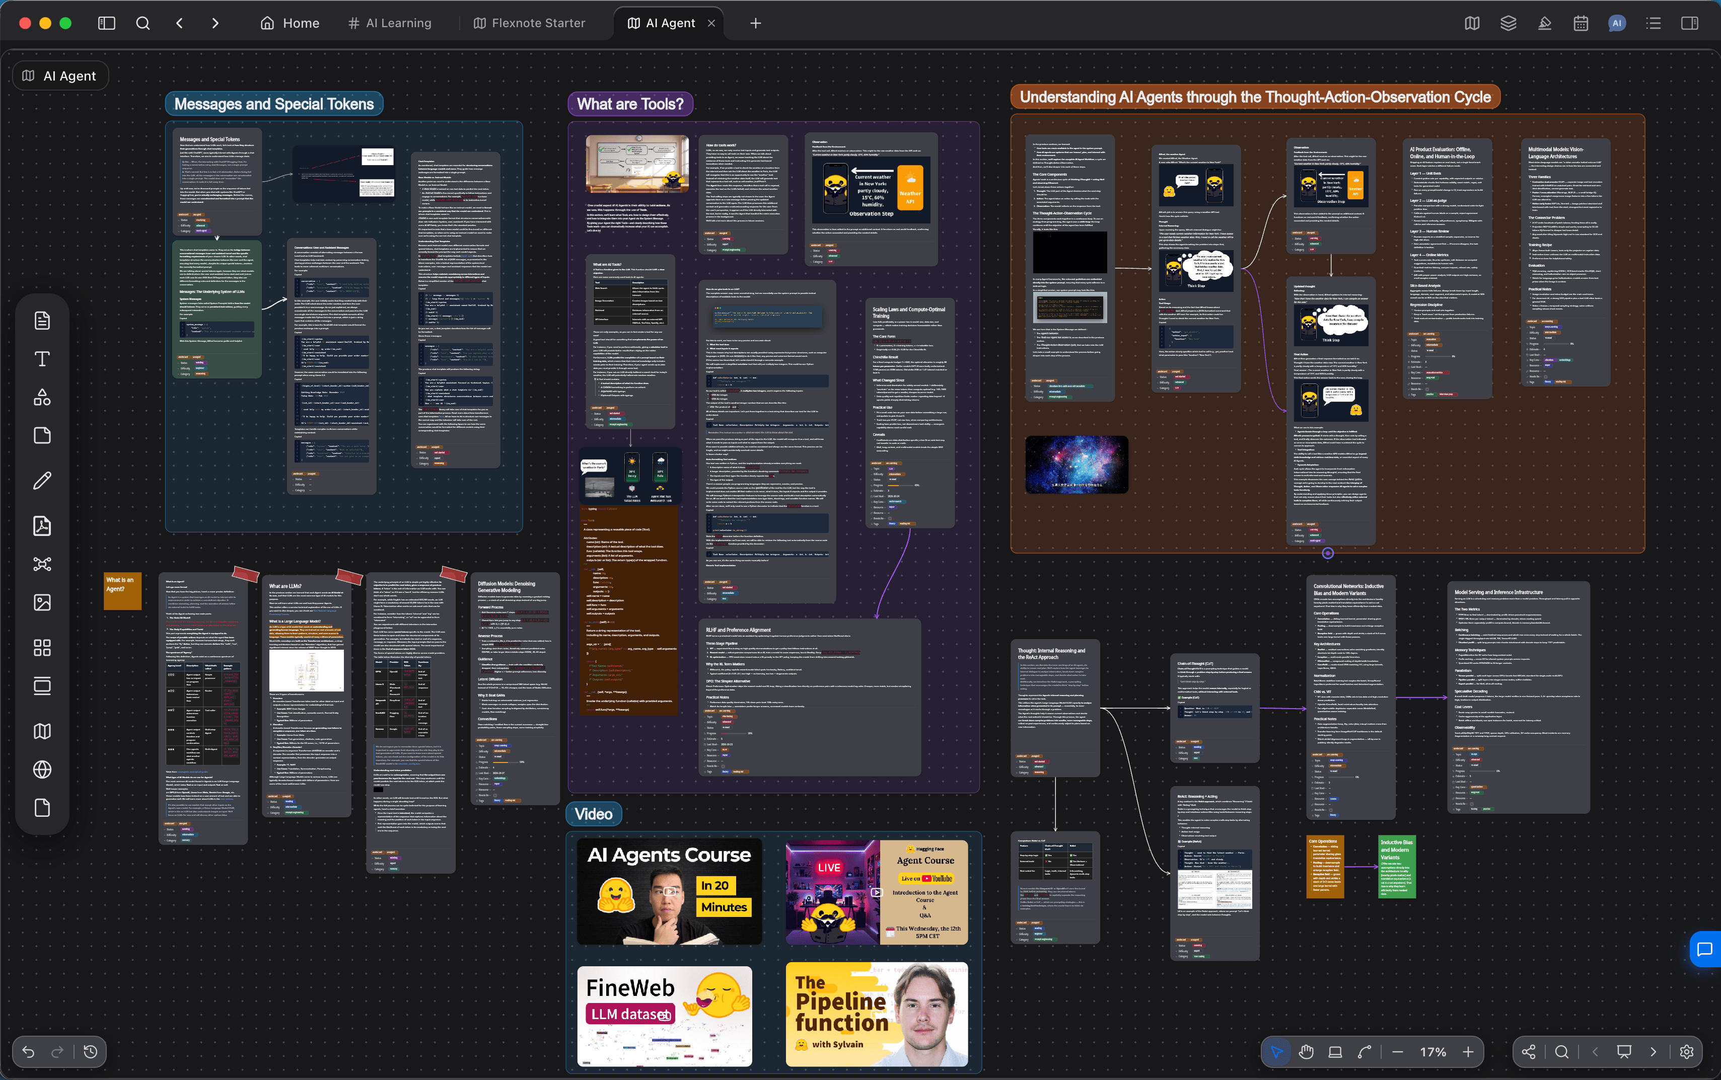Click the AI Agent breadcrumb label

click(59, 75)
